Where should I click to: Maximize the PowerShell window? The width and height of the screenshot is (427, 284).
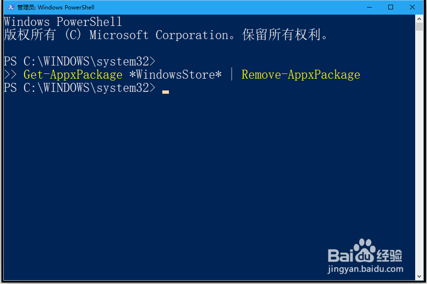click(391, 8)
